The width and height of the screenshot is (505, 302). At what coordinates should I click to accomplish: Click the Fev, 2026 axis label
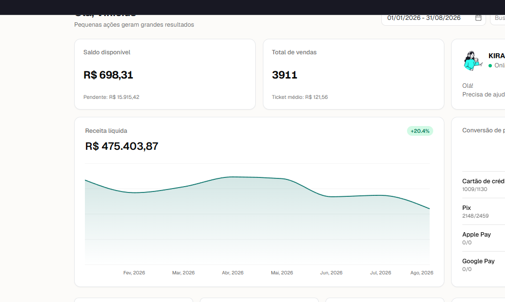[x=134, y=273]
